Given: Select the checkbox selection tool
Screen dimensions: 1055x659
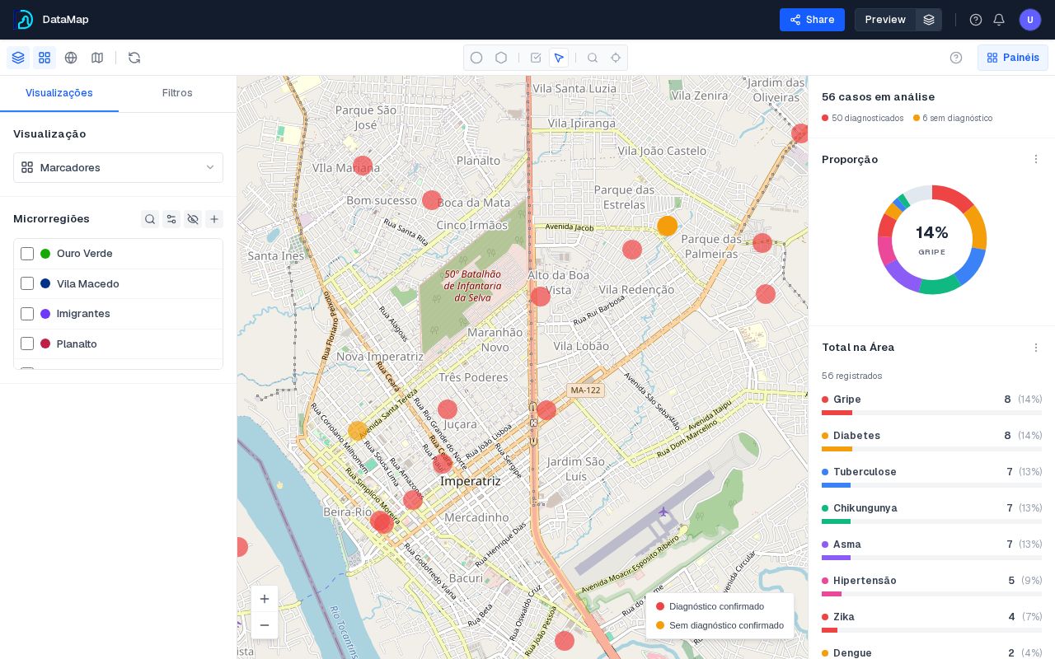Looking at the screenshot, I should point(536,58).
